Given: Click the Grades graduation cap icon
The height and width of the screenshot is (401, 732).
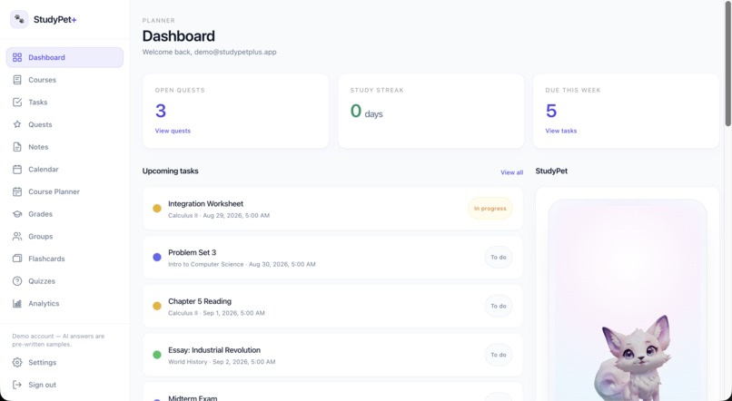Looking at the screenshot, I should 17,214.
